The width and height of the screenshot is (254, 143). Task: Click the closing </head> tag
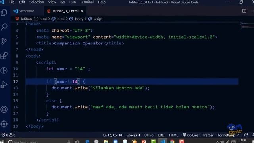35,50
